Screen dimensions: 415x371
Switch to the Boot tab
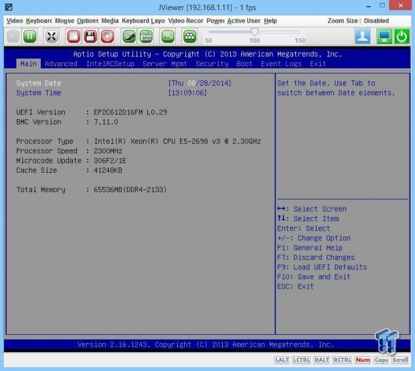[x=244, y=64]
